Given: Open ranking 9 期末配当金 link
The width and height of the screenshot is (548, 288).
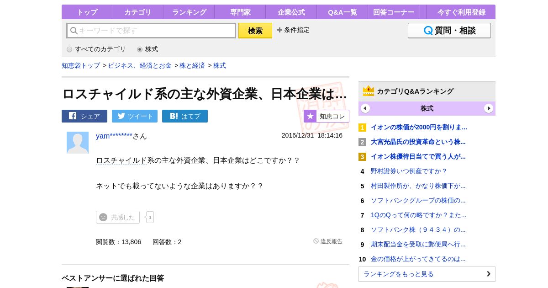Looking at the screenshot, I should (418, 244).
